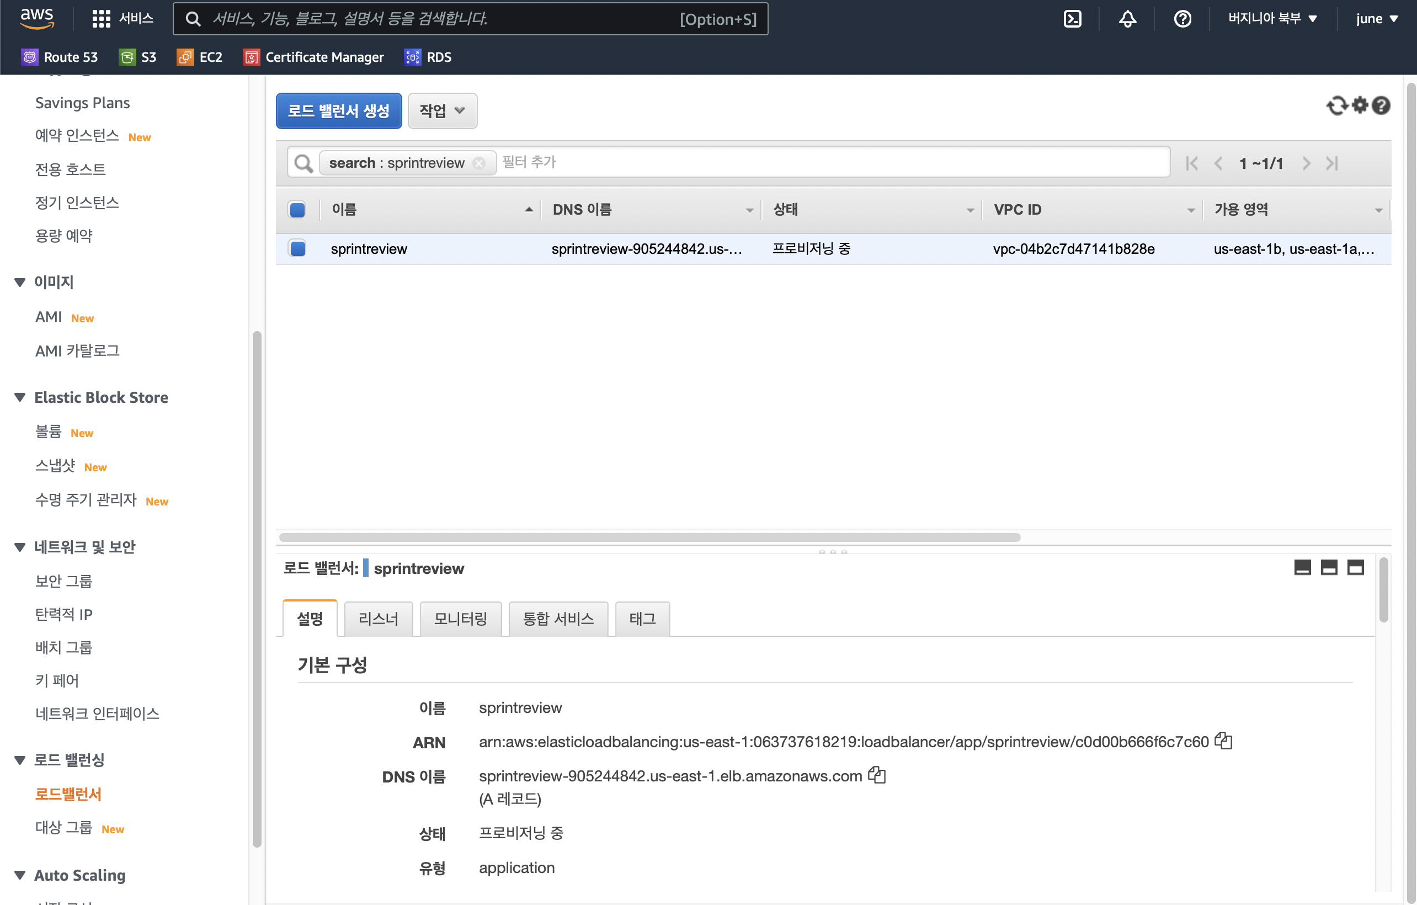1417x905 pixels.
Task: Open the EC2 shortcut
Action: click(x=200, y=57)
